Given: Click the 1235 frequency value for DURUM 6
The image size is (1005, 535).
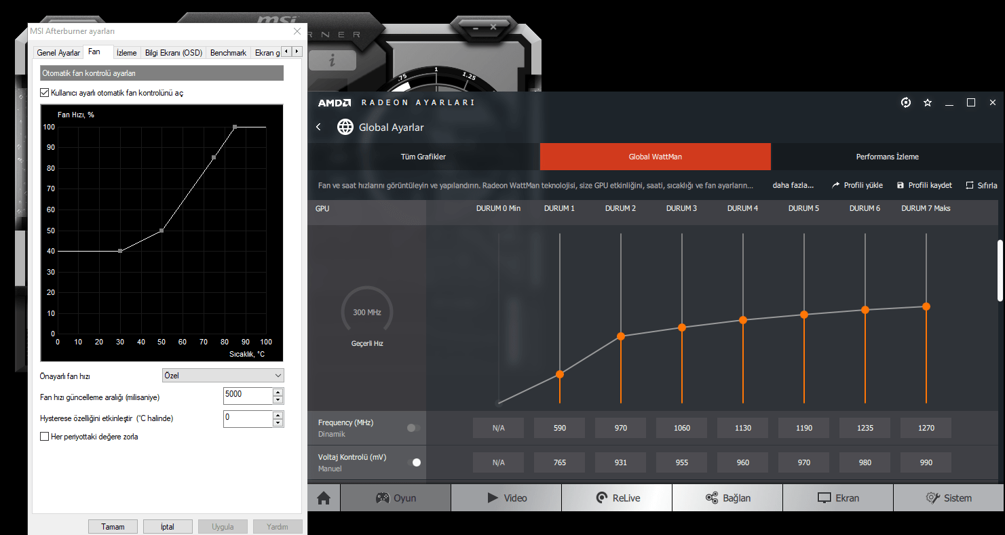Looking at the screenshot, I should 865,428.
